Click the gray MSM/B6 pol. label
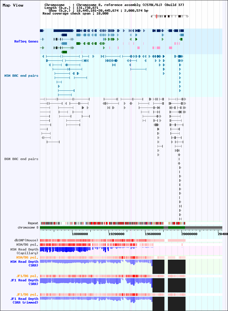Image resolution: width=228 pixels, height=311 pixels. 27,245
